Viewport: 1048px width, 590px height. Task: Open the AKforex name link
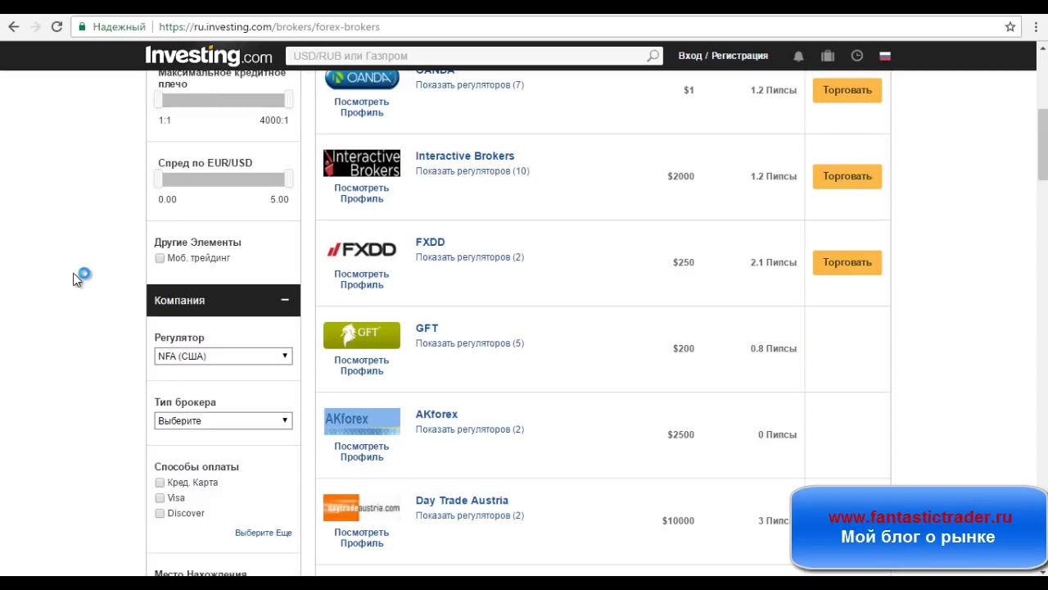pyautogui.click(x=436, y=414)
